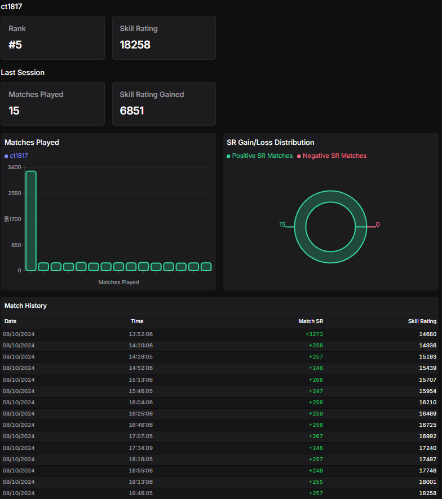Click the Last Session heading

[x=23, y=73]
